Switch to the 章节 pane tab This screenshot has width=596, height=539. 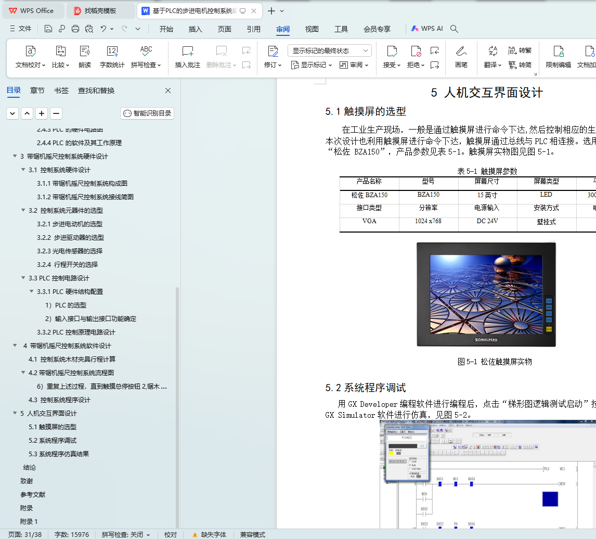pyautogui.click(x=37, y=91)
